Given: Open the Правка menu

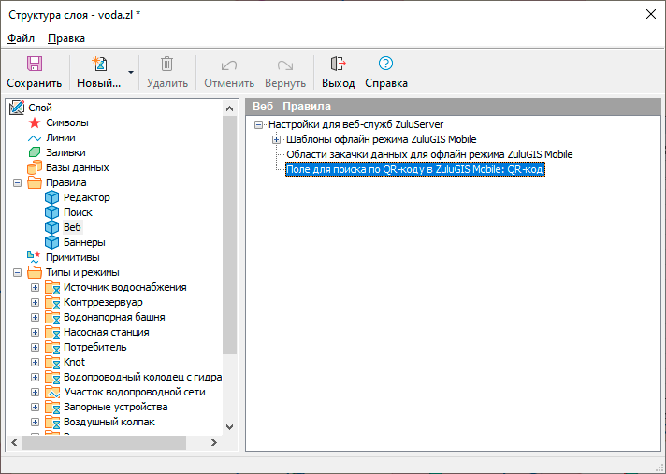Looking at the screenshot, I should click(65, 38).
